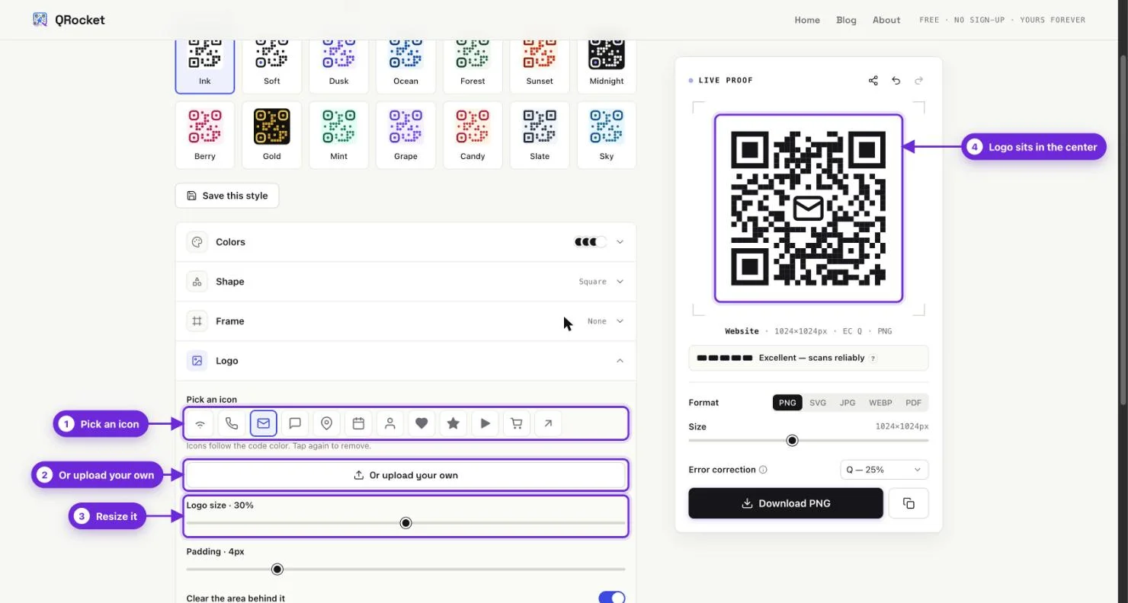The width and height of the screenshot is (1128, 603).
Task: Select the PNG format tab
Action: click(787, 403)
